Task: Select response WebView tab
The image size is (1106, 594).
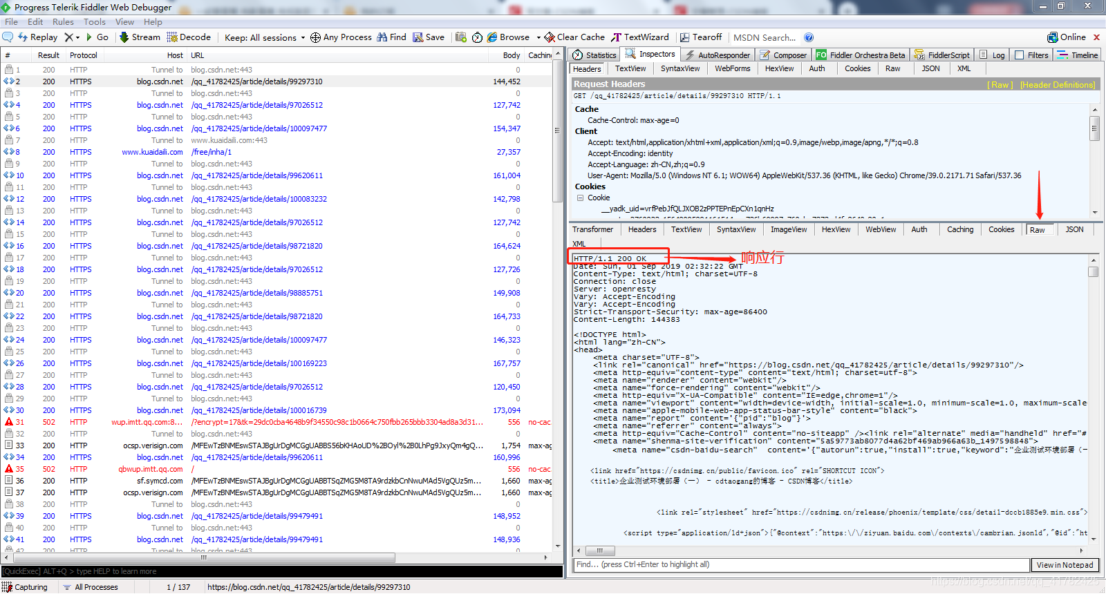Action: (881, 229)
